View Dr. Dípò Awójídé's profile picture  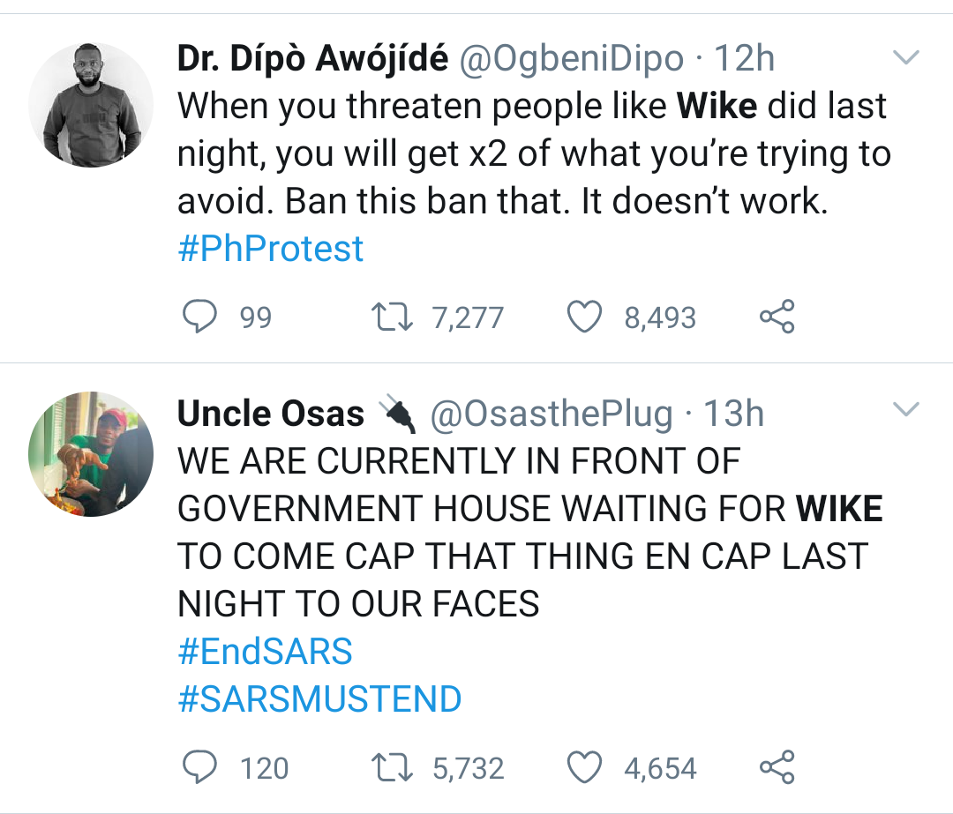(x=92, y=105)
